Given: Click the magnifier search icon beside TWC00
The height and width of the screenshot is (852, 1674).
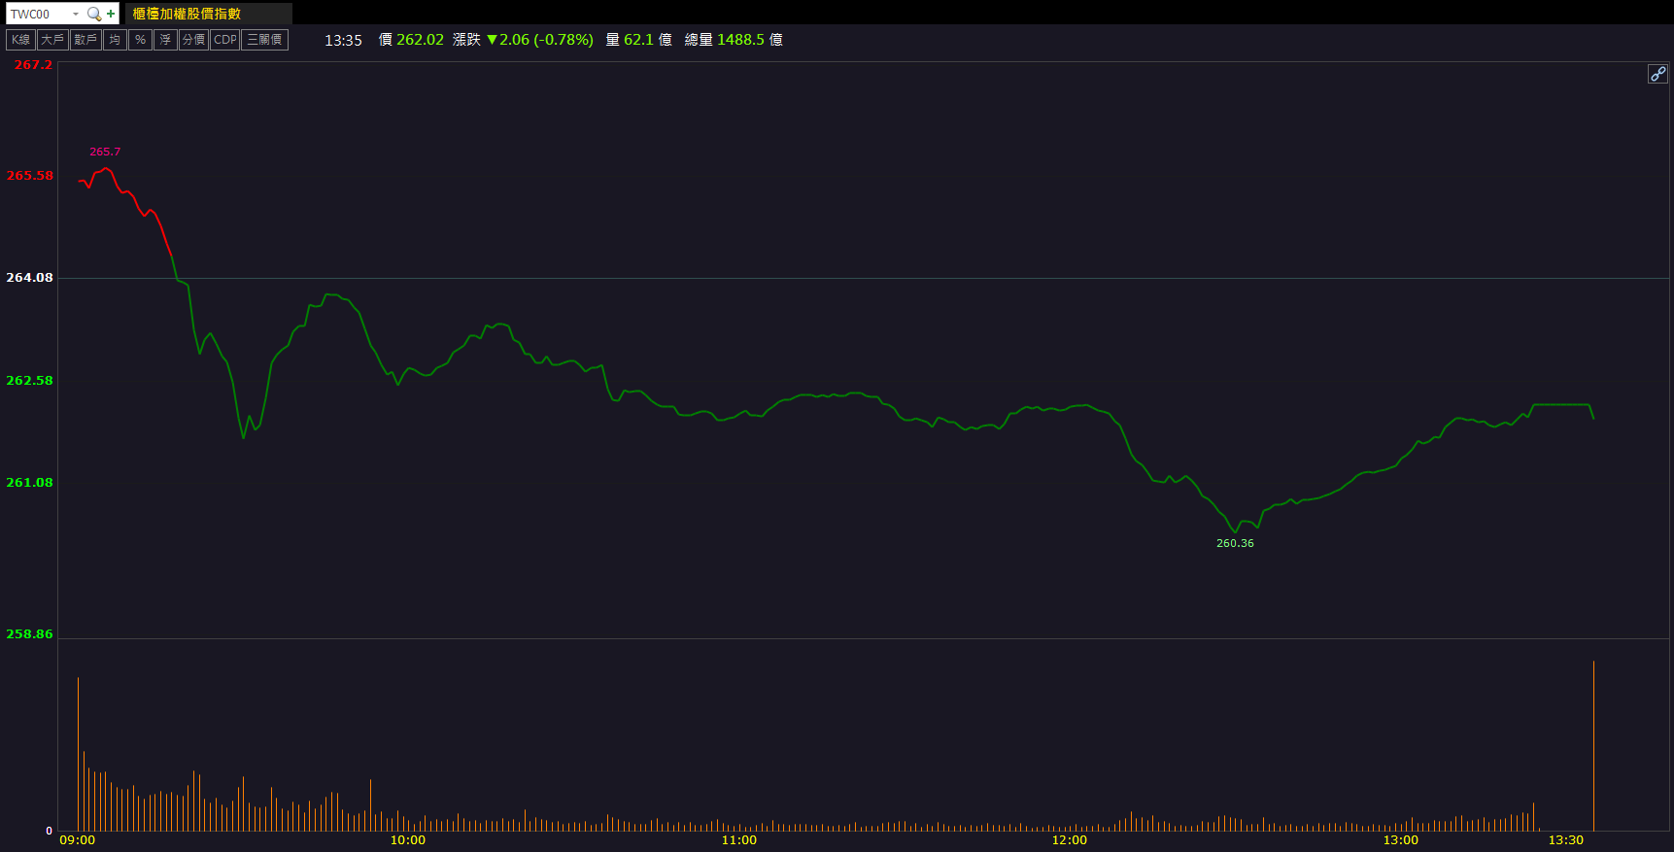Looking at the screenshot, I should coord(93,14).
